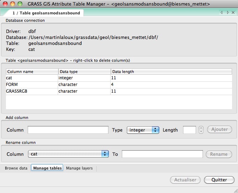
Task: Select the '1 / Table geolsansmodsansbound' tab
Action: pyautogui.click(x=46, y=13)
